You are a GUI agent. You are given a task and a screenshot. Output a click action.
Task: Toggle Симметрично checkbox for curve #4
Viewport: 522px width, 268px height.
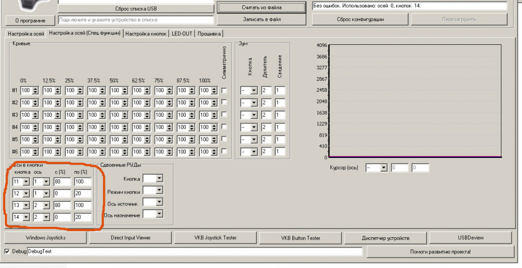pos(224,127)
